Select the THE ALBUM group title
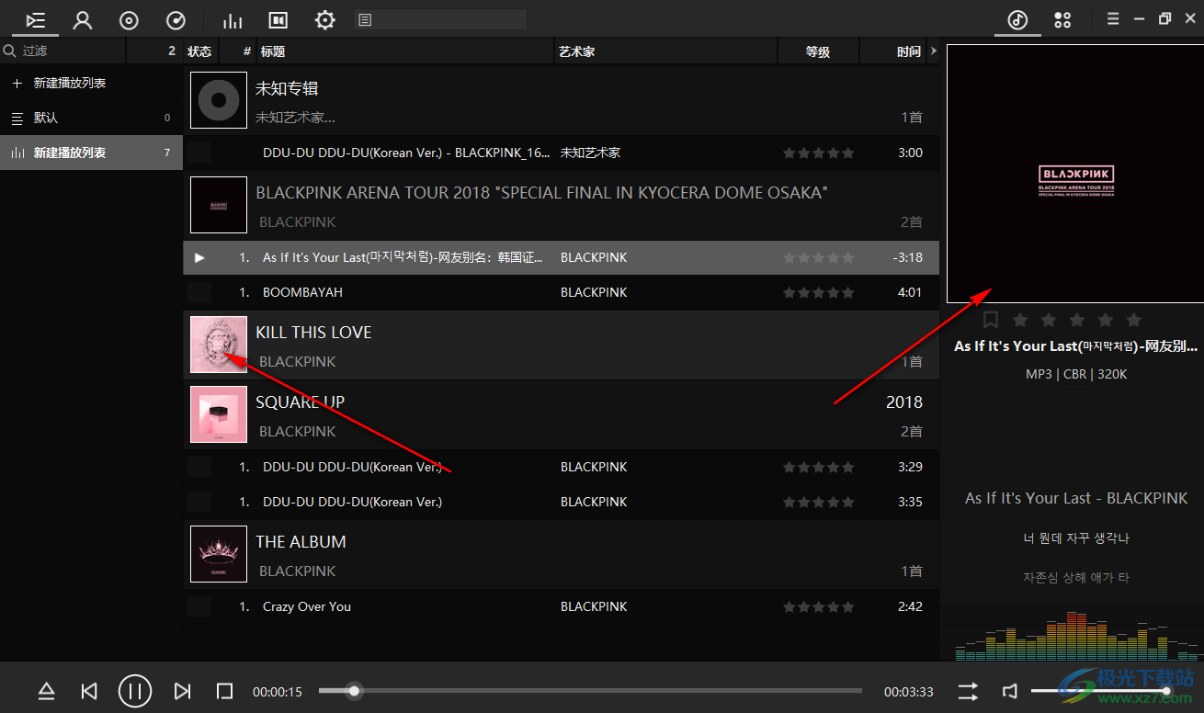 pos(301,542)
